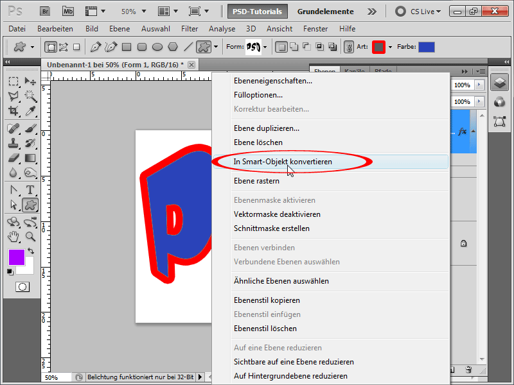514x385 pixels.
Task: Choose Rectangle shape in options bar
Action: click(127, 47)
